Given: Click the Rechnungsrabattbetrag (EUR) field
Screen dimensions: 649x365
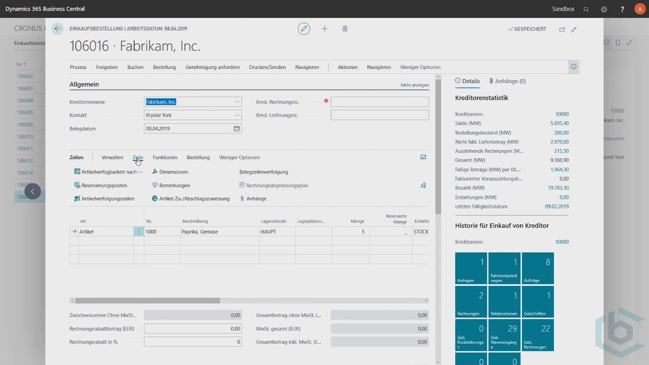Looking at the screenshot, I should tap(193, 328).
